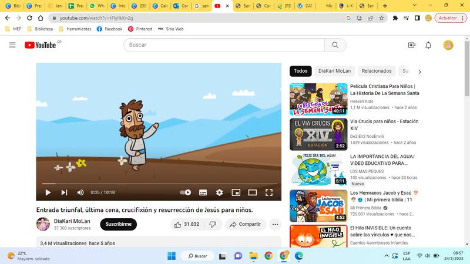Open the weather widget 22°C

(x=29, y=256)
